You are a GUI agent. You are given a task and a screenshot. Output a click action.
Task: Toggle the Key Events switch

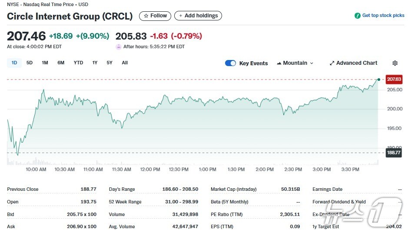tap(230, 63)
